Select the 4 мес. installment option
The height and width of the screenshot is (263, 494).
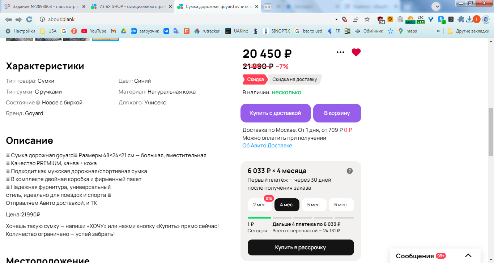(x=287, y=205)
